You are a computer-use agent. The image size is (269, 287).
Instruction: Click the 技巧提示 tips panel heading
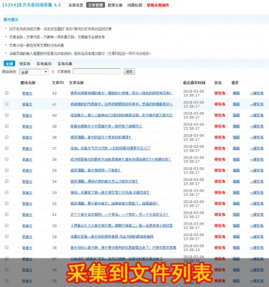pos(11,19)
